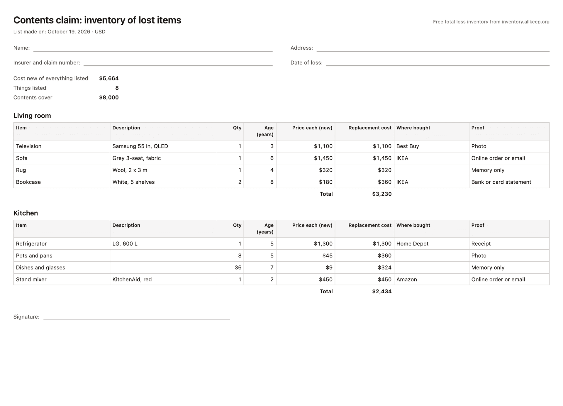Click the Living room total $3,230
Viewport: 563px width, 406px height.
tap(382, 194)
